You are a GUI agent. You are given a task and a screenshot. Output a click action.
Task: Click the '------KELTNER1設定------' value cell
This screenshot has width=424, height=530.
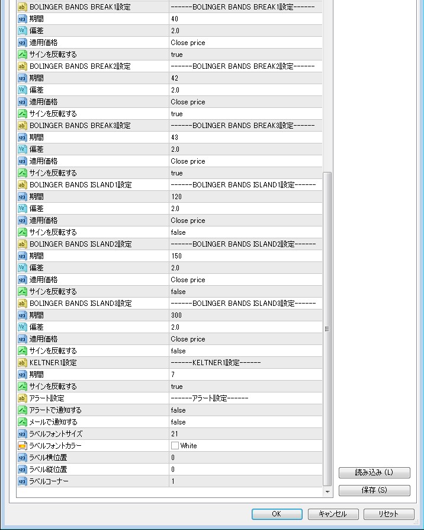(x=245, y=363)
